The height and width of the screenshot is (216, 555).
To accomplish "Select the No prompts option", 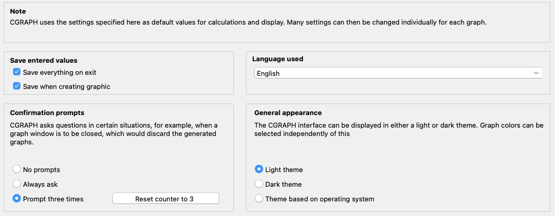I will [17, 169].
